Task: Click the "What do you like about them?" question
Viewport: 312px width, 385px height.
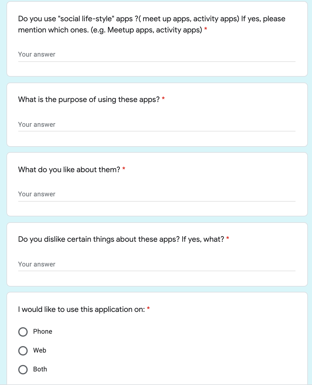Action: [x=69, y=170]
